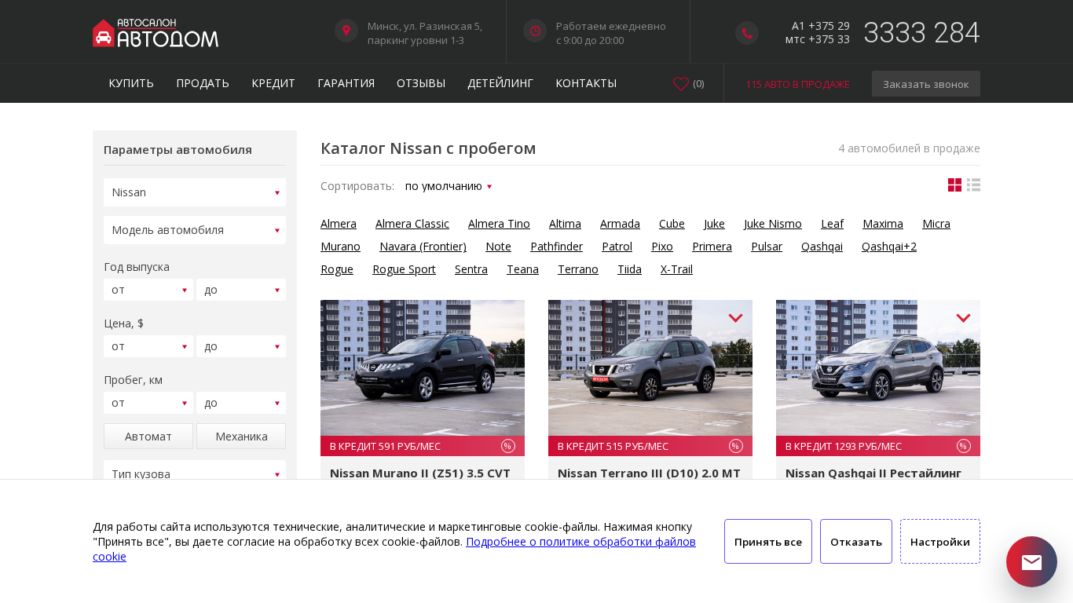Open the Nissan Murano photo
1073x603 pixels.
click(x=423, y=367)
